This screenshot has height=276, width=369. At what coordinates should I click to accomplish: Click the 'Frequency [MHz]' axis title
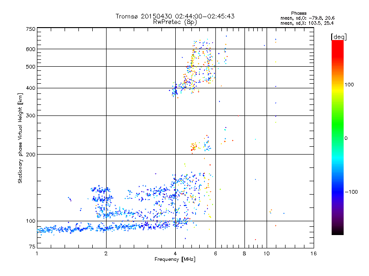175,259
